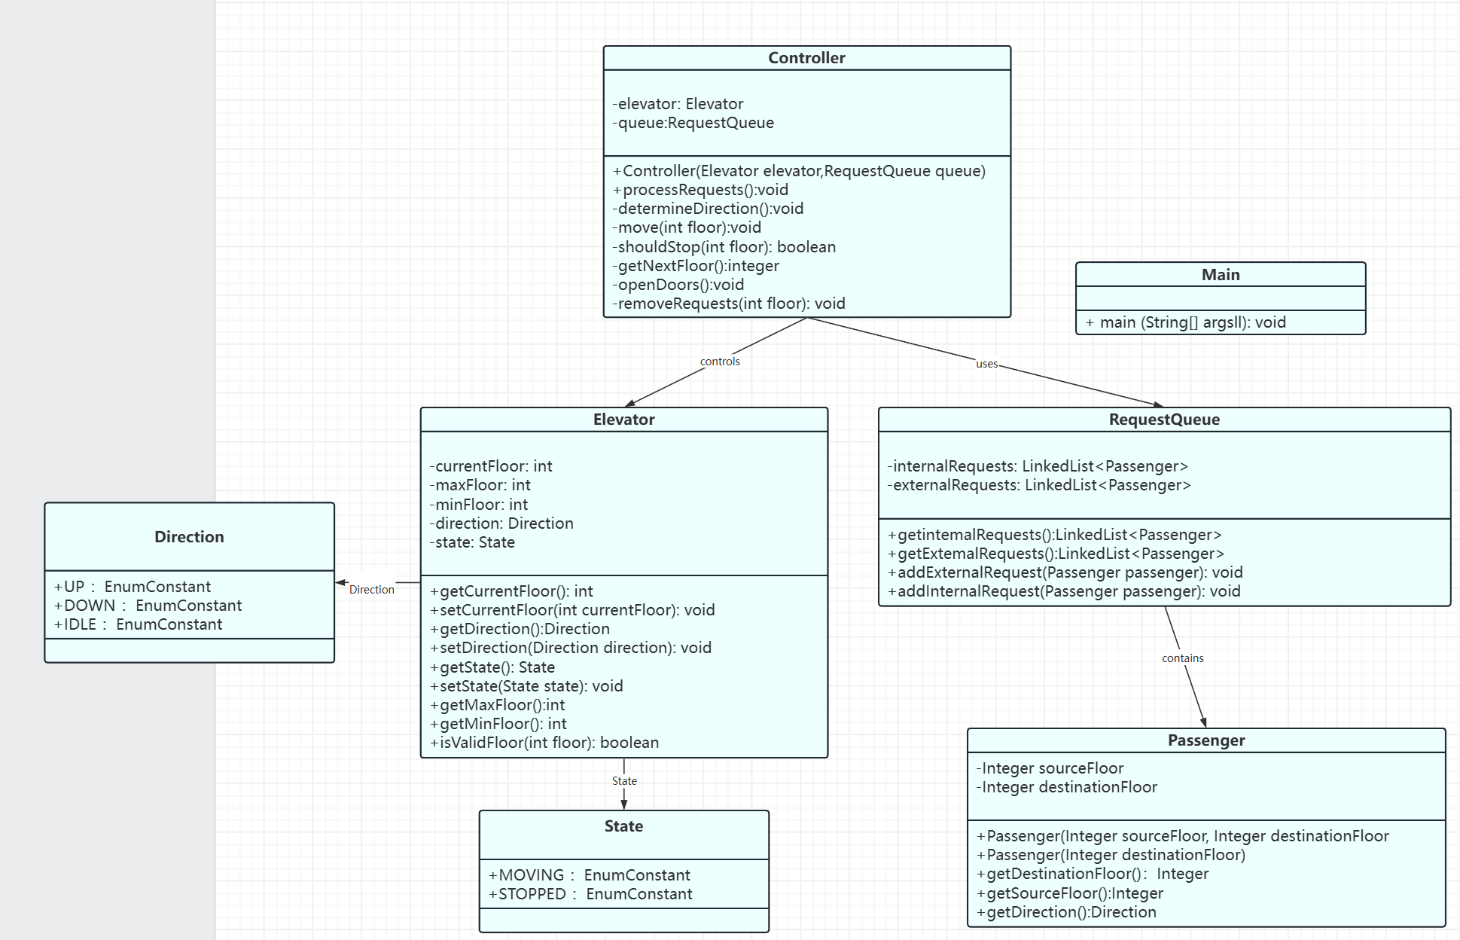Select the "-Integer destinationFloor" attribute
Screen dimensions: 1460x940
1067,787
